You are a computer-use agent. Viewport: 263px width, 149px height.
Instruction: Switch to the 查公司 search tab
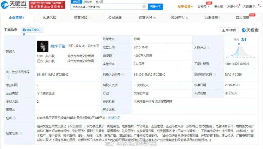coord(77,2)
